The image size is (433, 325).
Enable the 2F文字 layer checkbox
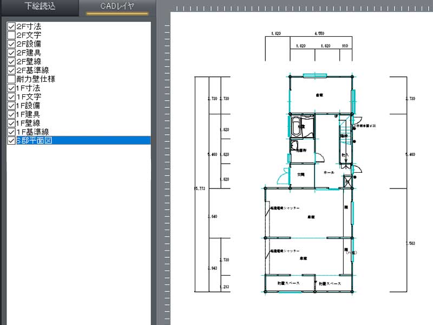[11, 35]
